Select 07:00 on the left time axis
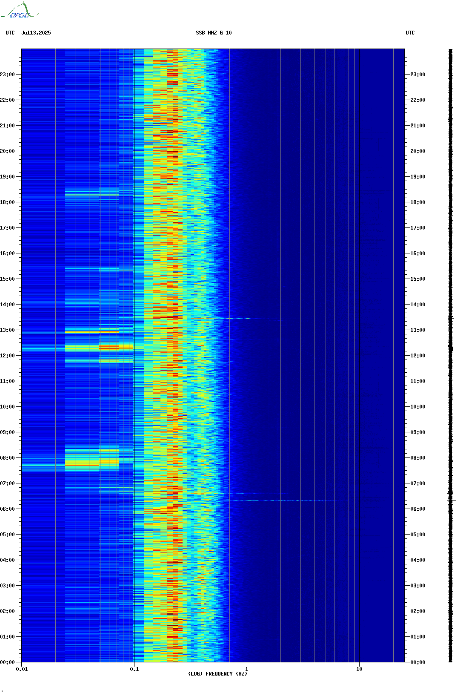The height and width of the screenshot is (696, 469). point(7,483)
